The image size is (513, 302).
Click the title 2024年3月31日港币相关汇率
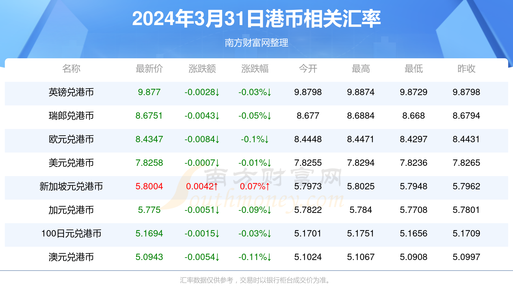256,19
